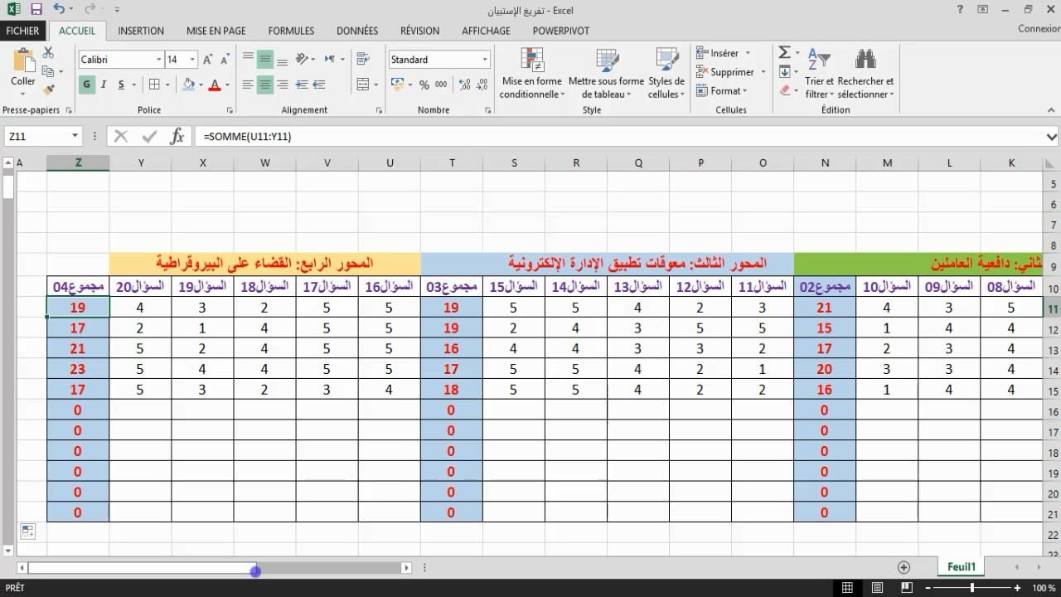Align text to the right
Screen dimensions: 1061x597
tap(283, 85)
